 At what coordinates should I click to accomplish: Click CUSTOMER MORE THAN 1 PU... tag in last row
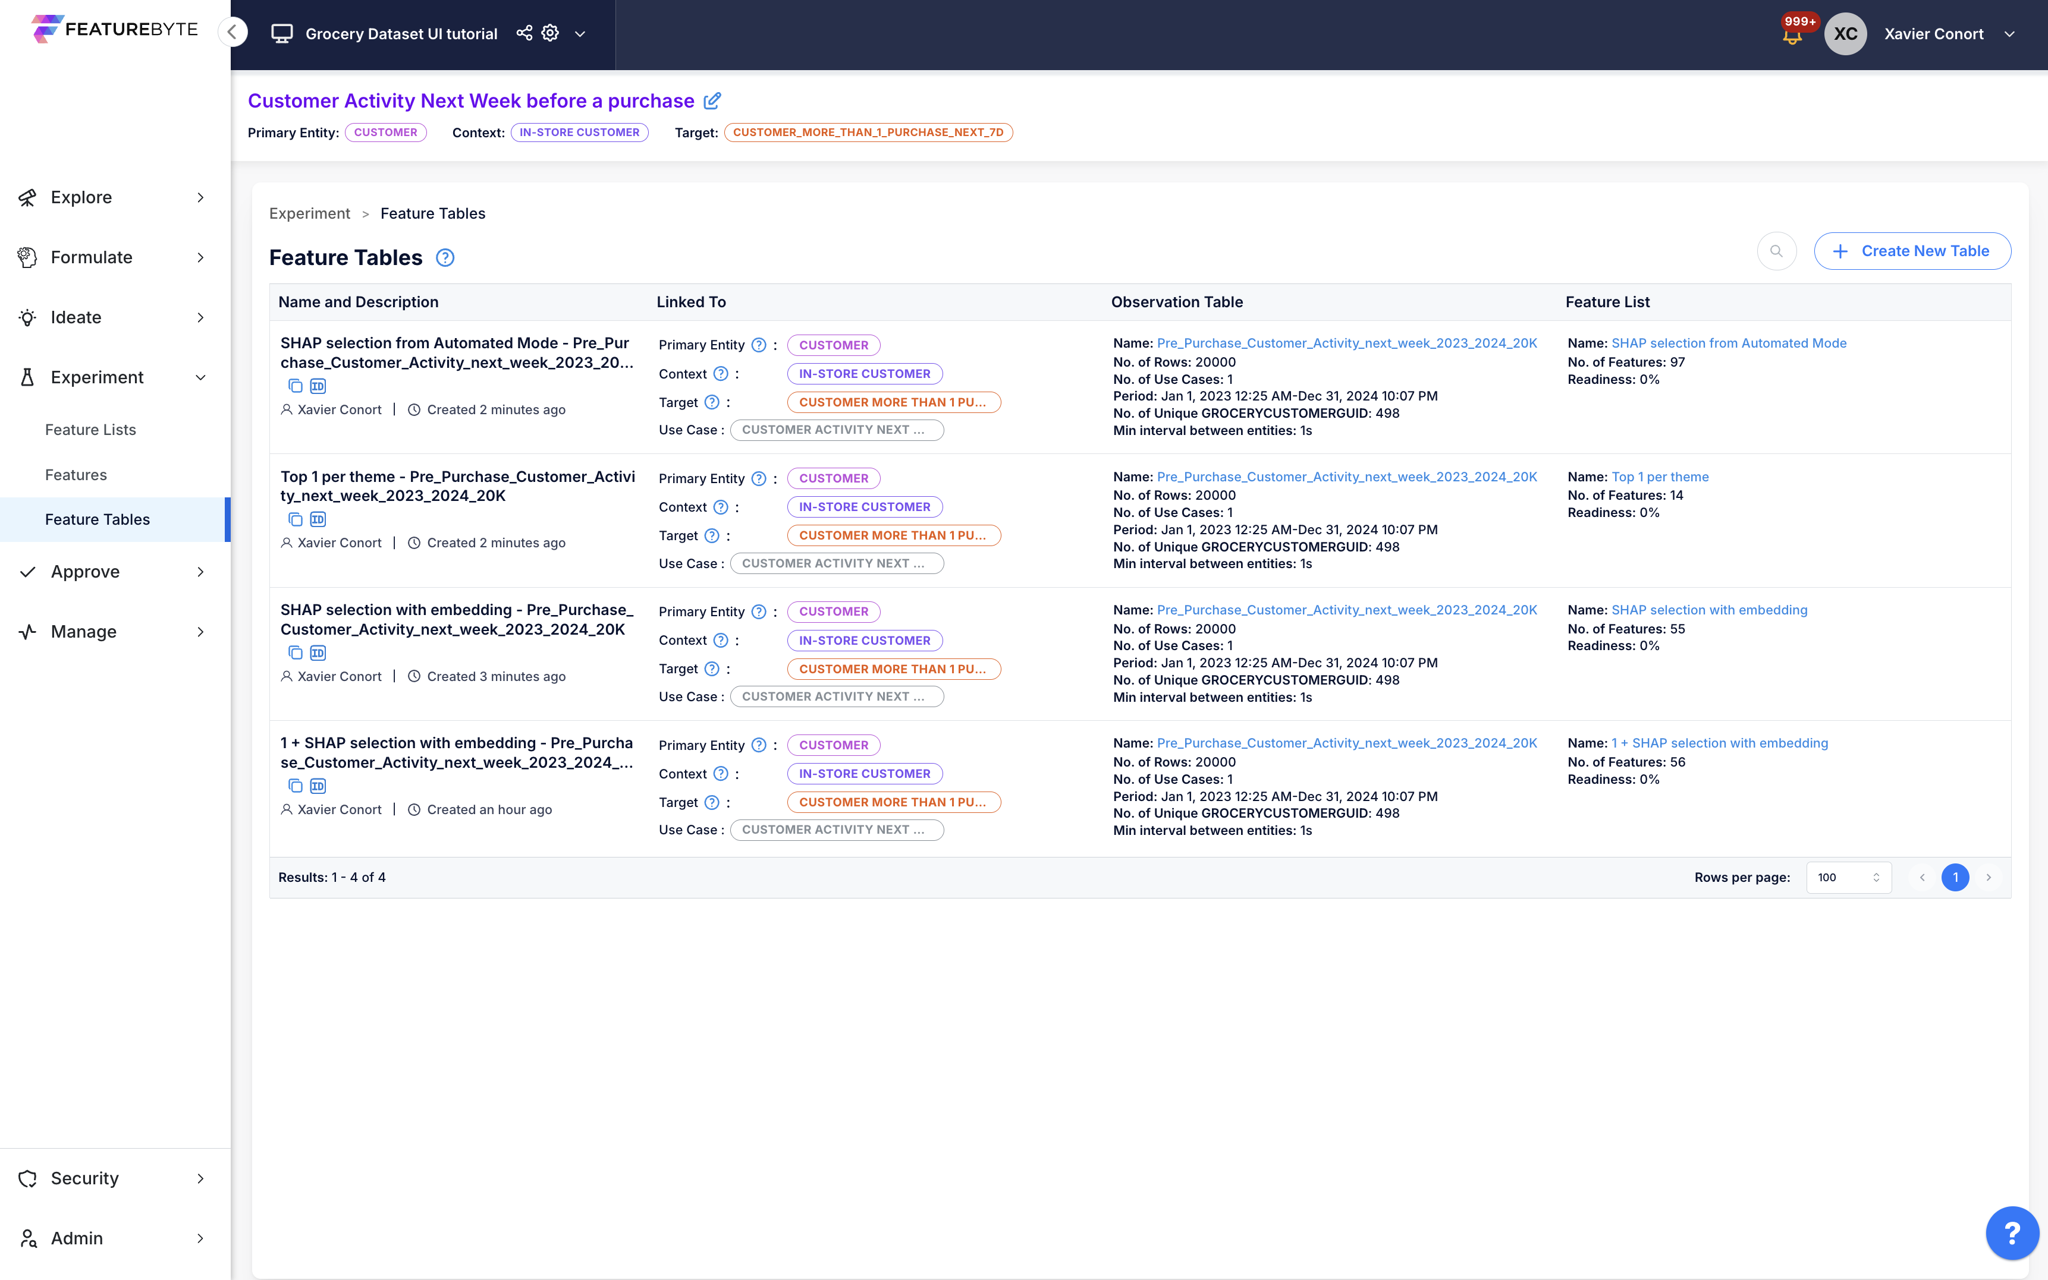tap(894, 802)
